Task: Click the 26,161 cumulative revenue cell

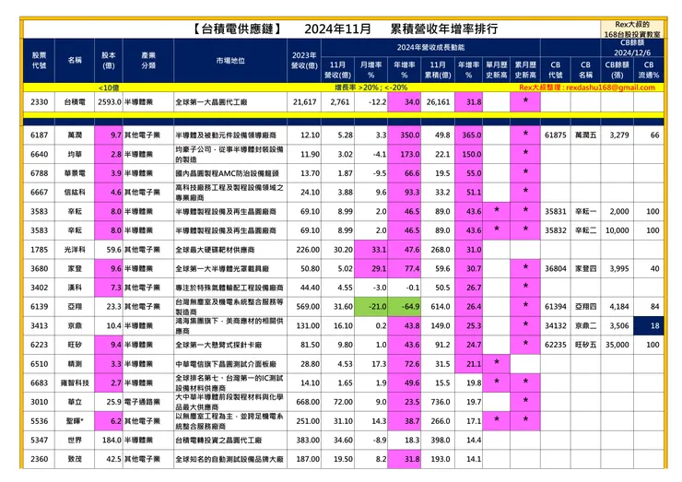Action: (438, 102)
